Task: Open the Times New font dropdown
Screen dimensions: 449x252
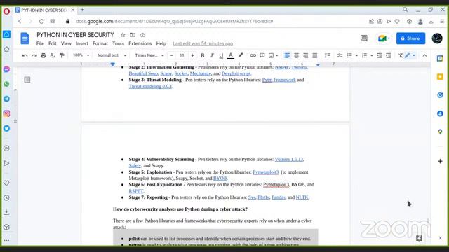Action: (149, 55)
